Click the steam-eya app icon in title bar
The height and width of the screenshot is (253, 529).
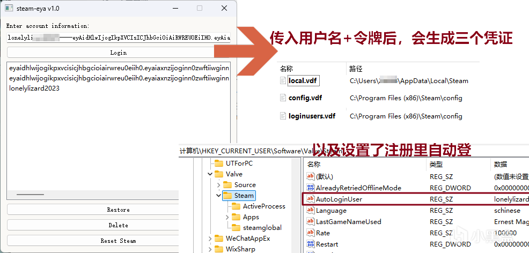9,9
